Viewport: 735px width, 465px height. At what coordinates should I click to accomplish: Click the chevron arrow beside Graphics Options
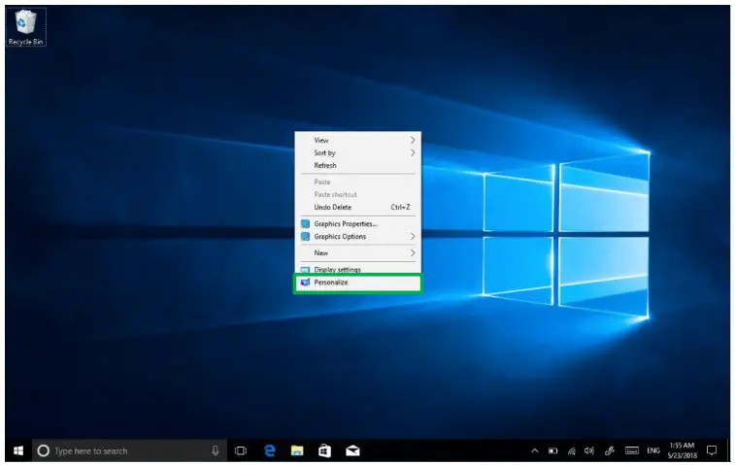(x=413, y=237)
